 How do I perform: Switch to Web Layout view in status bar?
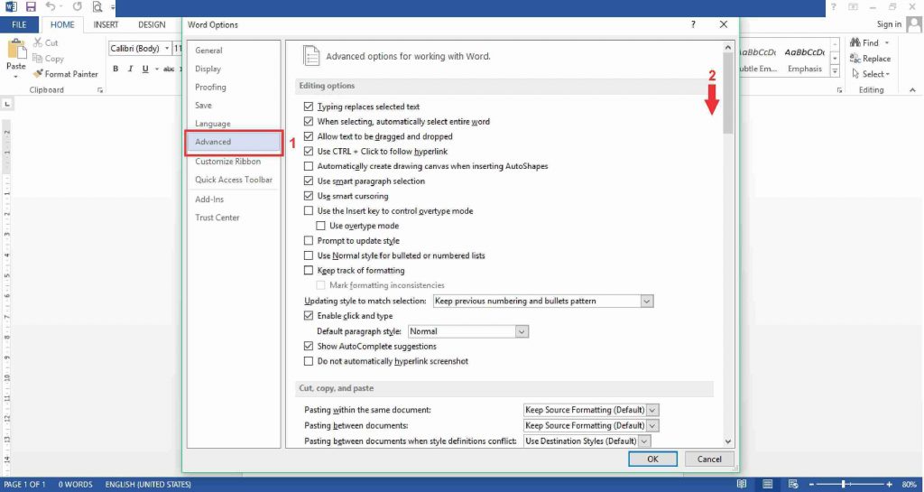click(793, 485)
